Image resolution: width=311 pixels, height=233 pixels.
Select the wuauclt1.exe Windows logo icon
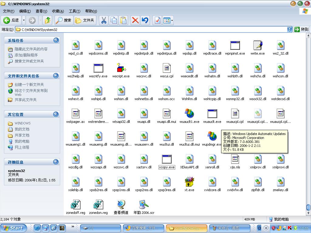pos(190,113)
